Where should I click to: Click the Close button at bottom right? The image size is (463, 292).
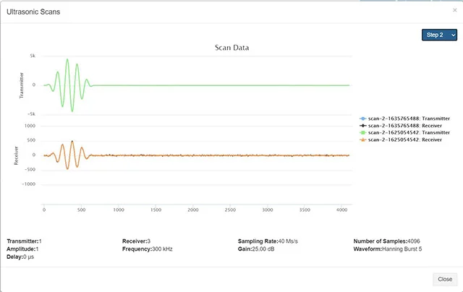(x=444, y=279)
